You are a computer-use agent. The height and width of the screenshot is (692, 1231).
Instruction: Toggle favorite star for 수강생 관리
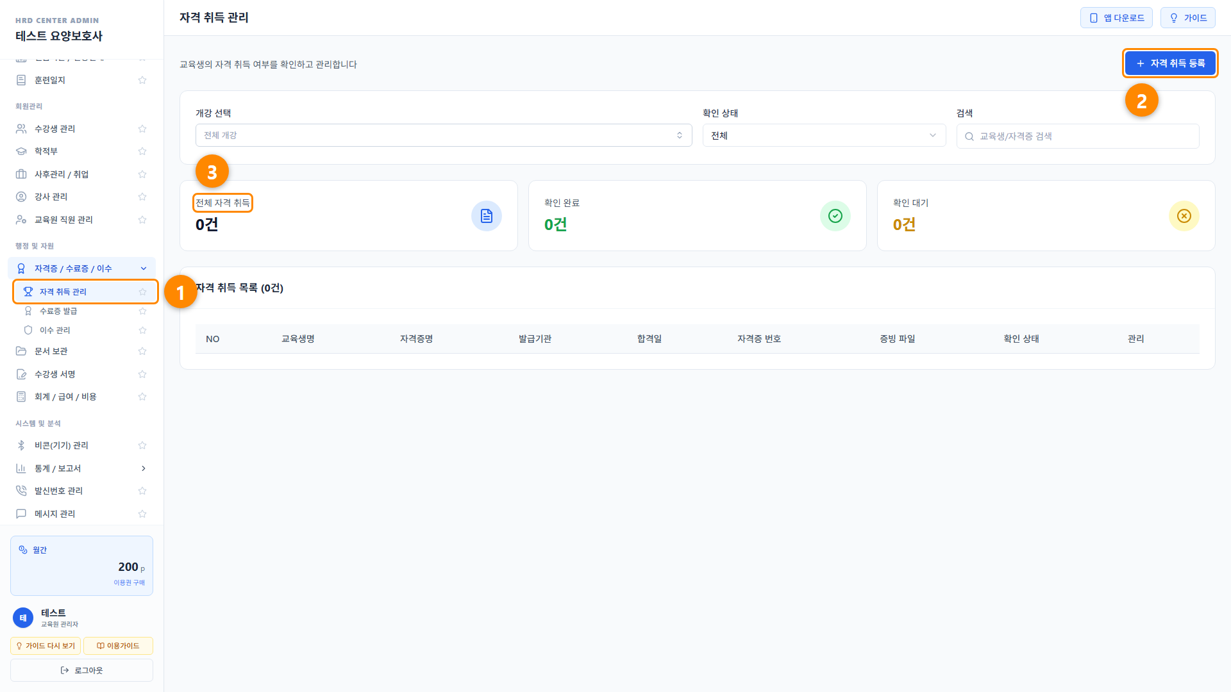tap(142, 129)
